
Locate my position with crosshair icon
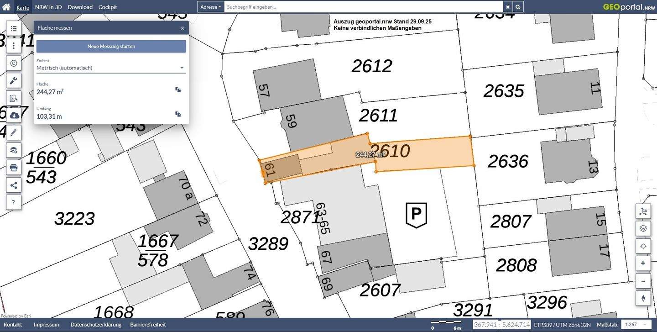pos(643,246)
